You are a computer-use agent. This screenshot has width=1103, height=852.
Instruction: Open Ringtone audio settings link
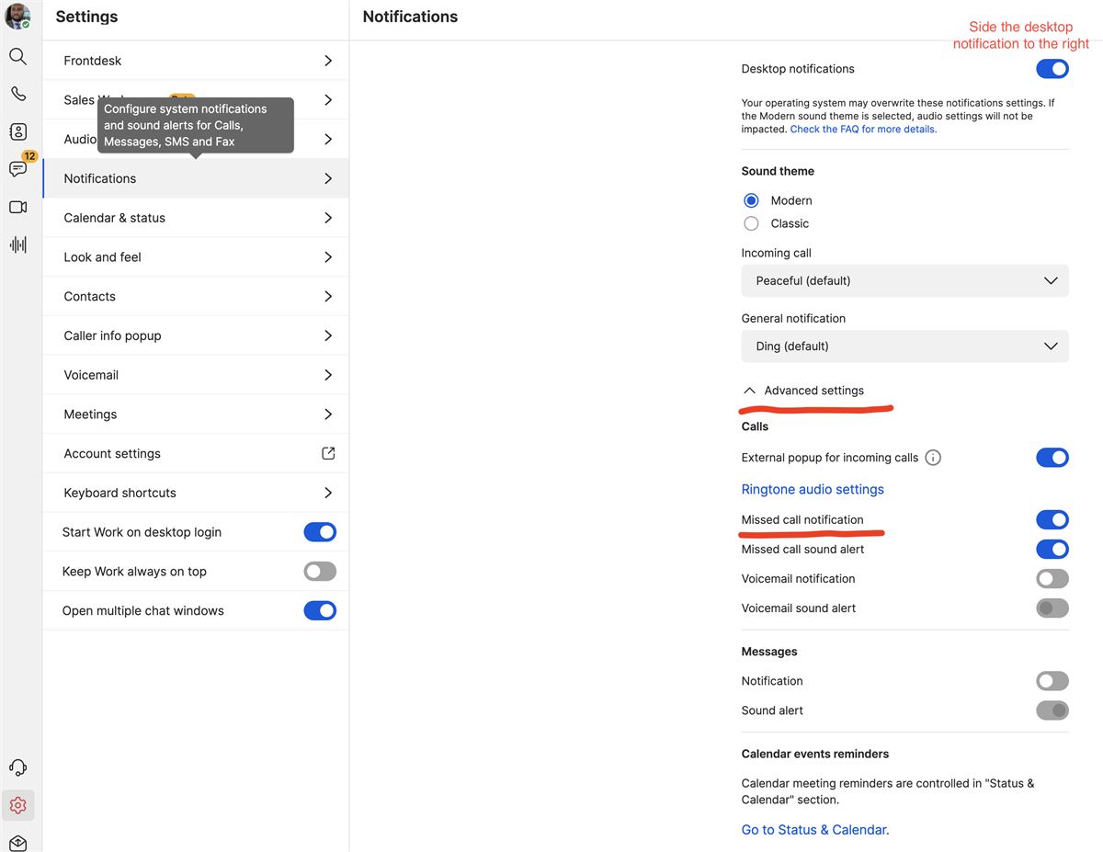point(813,489)
